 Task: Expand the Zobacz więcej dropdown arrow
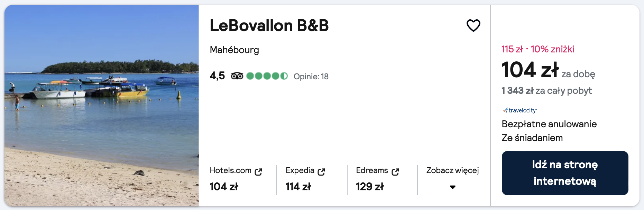[x=452, y=187]
